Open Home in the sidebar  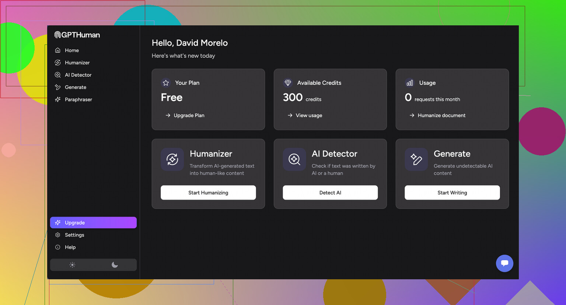[x=71, y=50]
